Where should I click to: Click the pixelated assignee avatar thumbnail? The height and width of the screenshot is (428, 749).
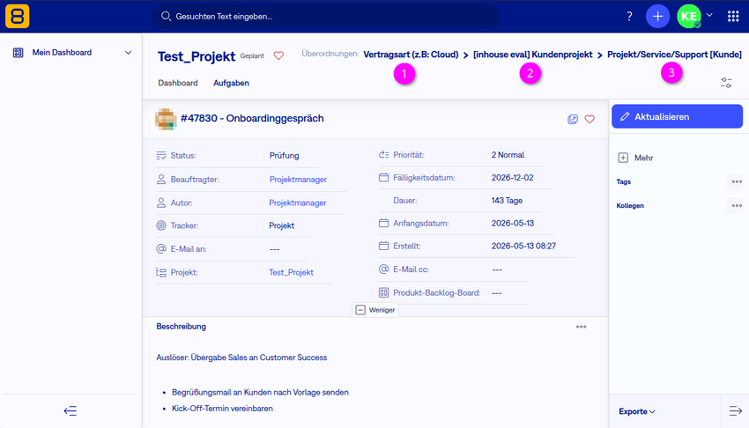coord(166,119)
